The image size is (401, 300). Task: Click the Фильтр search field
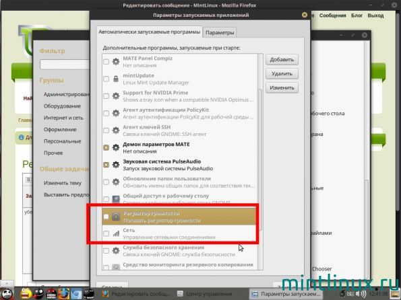(x=65, y=65)
